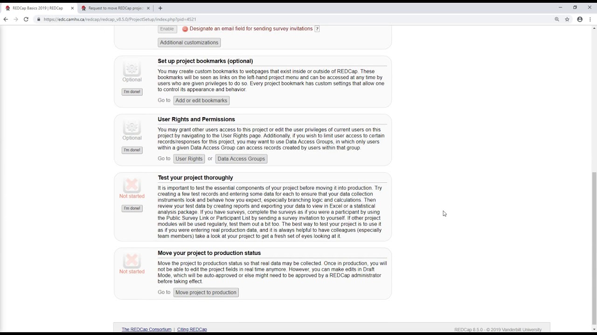This screenshot has height=335, width=597.
Task: Mark Test your project step as done
Action: click(x=132, y=208)
